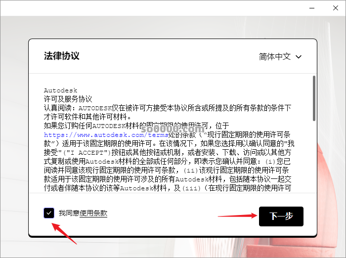Open the https://www.autodesk.com/terms link
Viewport: 346px width, 258px height.
click(106, 134)
